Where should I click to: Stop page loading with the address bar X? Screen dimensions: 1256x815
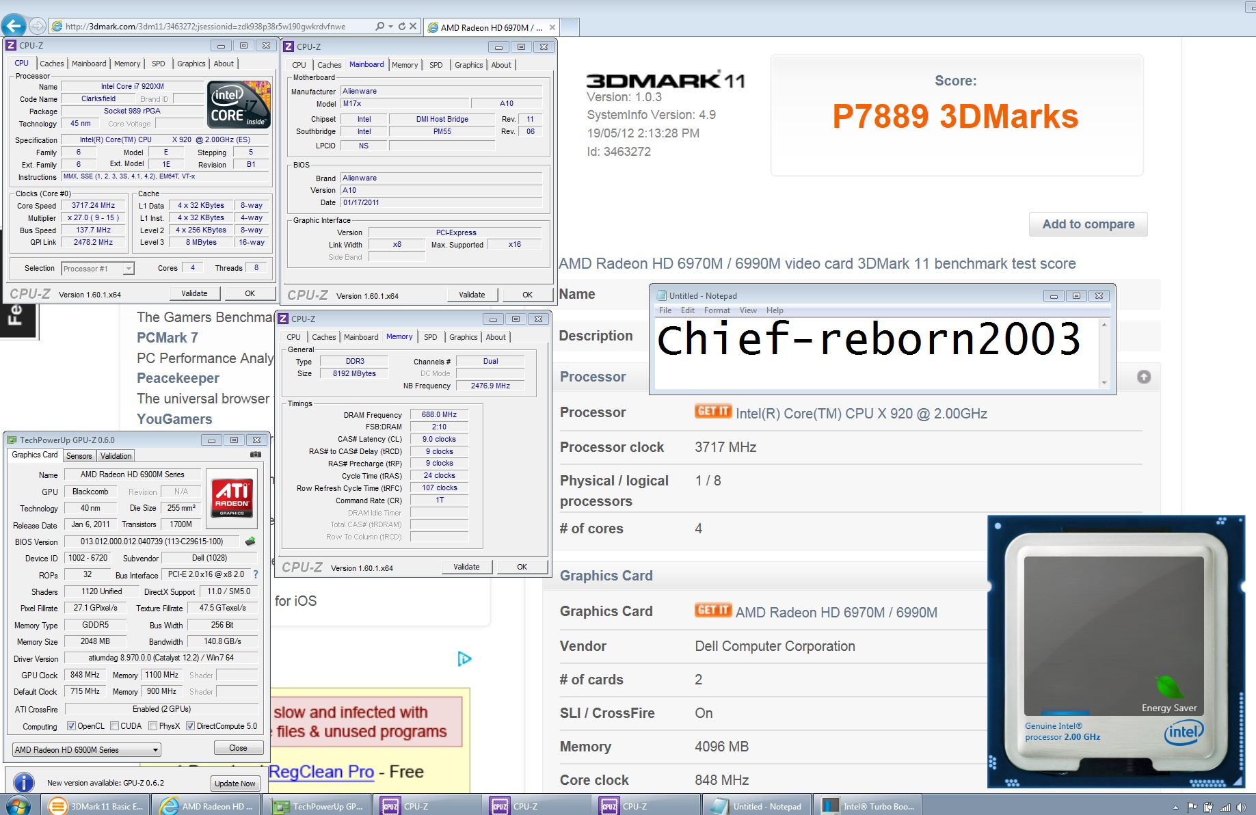[412, 27]
